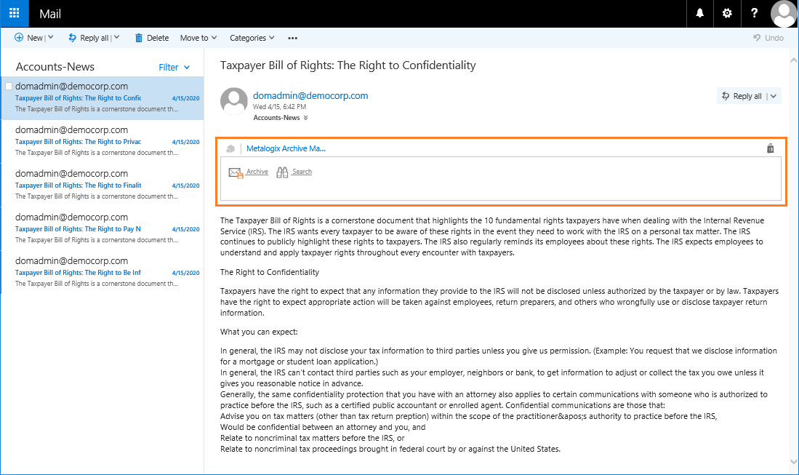The image size is (799, 475).
Task: Open the app launcher grid
Action: [x=15, y=13]
